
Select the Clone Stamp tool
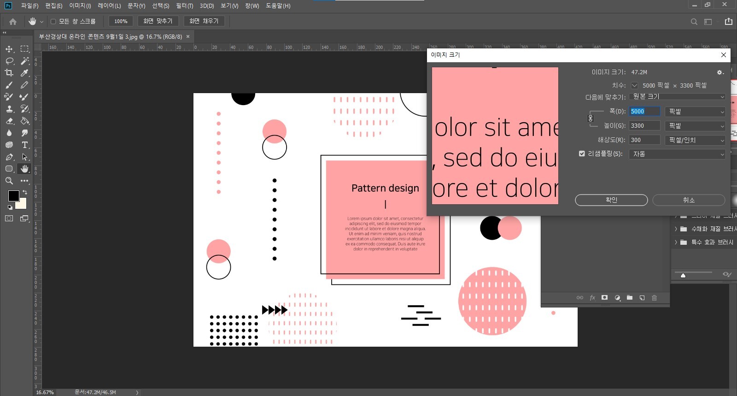[9, 109]
